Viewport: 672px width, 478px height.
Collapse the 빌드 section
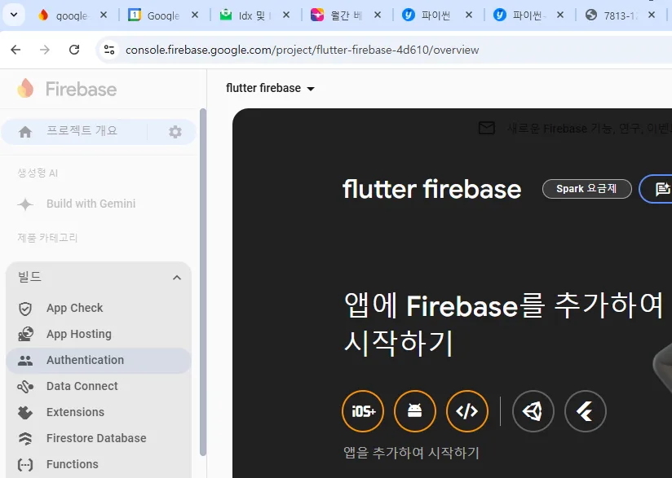[177, 278]
